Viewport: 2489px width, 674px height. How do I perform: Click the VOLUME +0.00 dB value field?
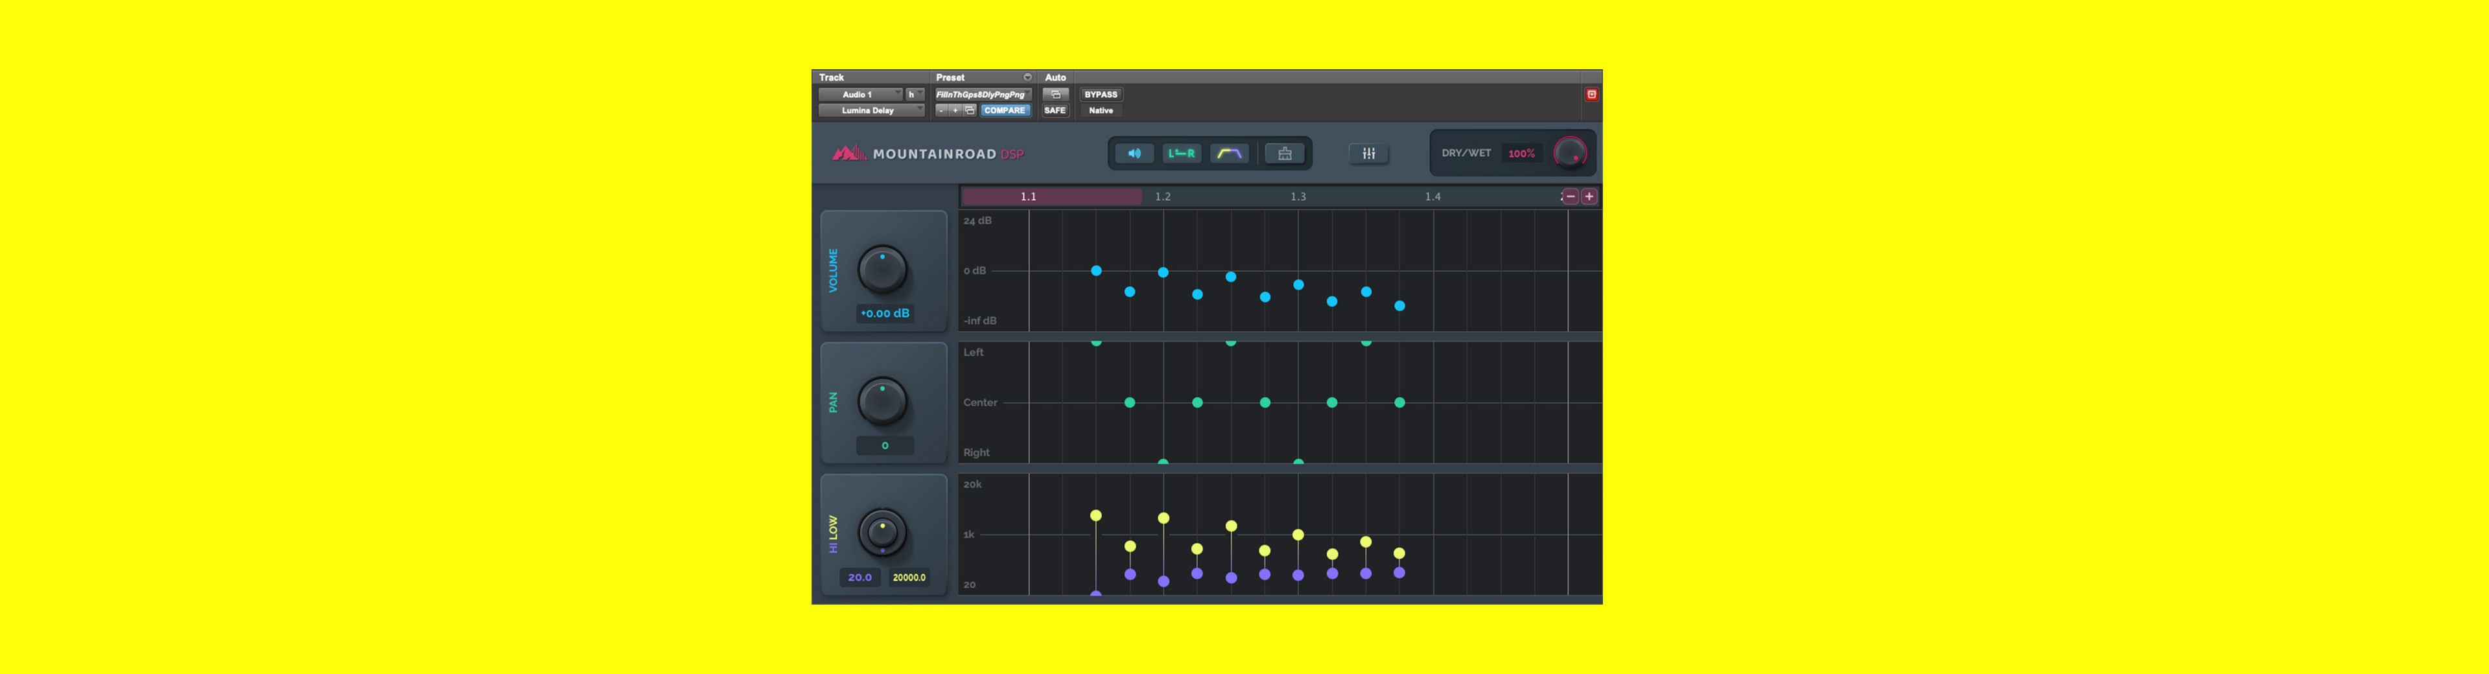pyautogui.click(x=884, y=314)
